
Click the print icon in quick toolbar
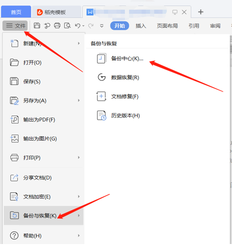coord(57,26)
